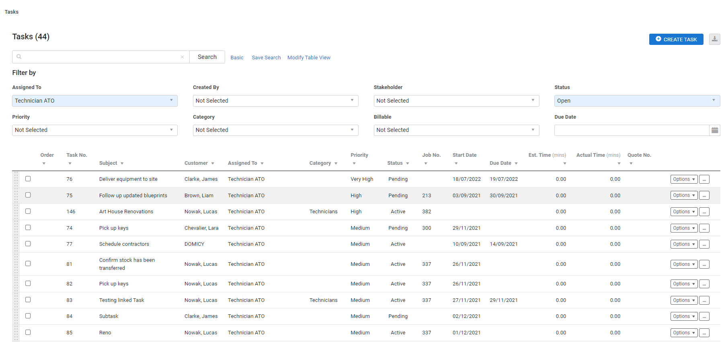Open the Billable filter dropdown
This screenshot has width=726, height=342.
tap(456, 130)
